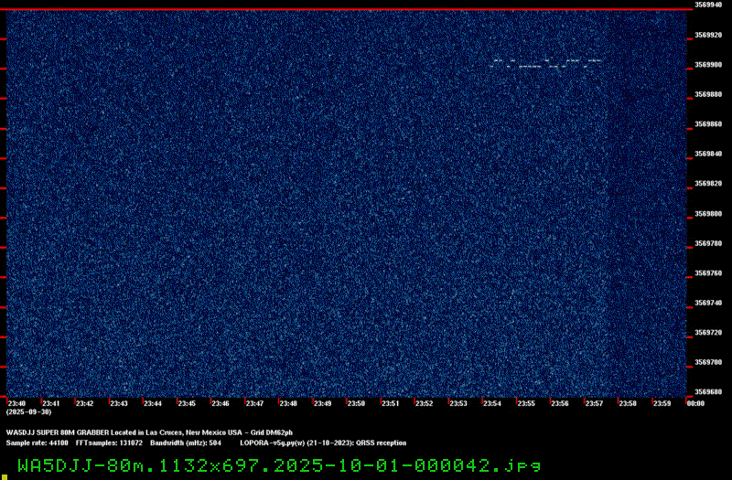This screenshot has width=732, height=480.
Task: Click the 3569900 frequency label
Action: coord(708,65)
